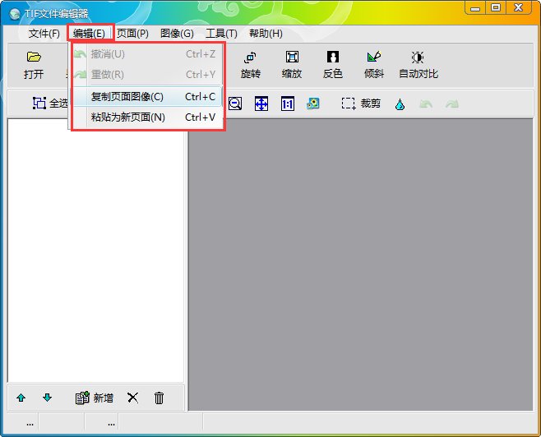Set zoom to 1:1 actual size
Image resolution: width=541 pixels, height=437 pixels.
[x=288, y=103]
